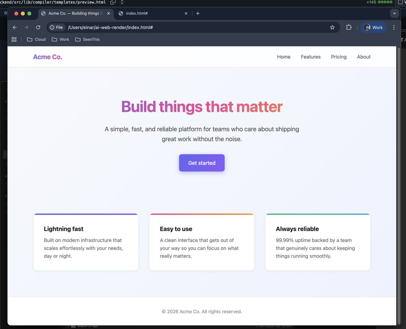Viewport: 406px width, 329px height.
Task: Open the Cloud bookmarks folder
Action: (x=36, y=40)
